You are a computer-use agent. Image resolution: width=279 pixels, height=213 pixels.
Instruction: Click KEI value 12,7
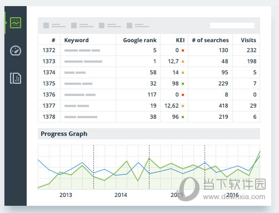(x=173, y=61)
